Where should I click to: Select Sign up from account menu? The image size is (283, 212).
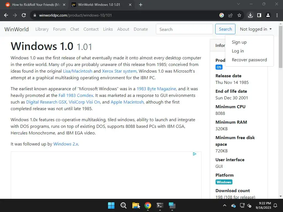click(x=239, y=42)
